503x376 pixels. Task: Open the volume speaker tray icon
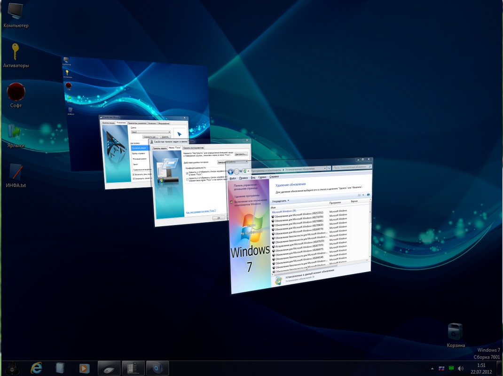[461, 368]
